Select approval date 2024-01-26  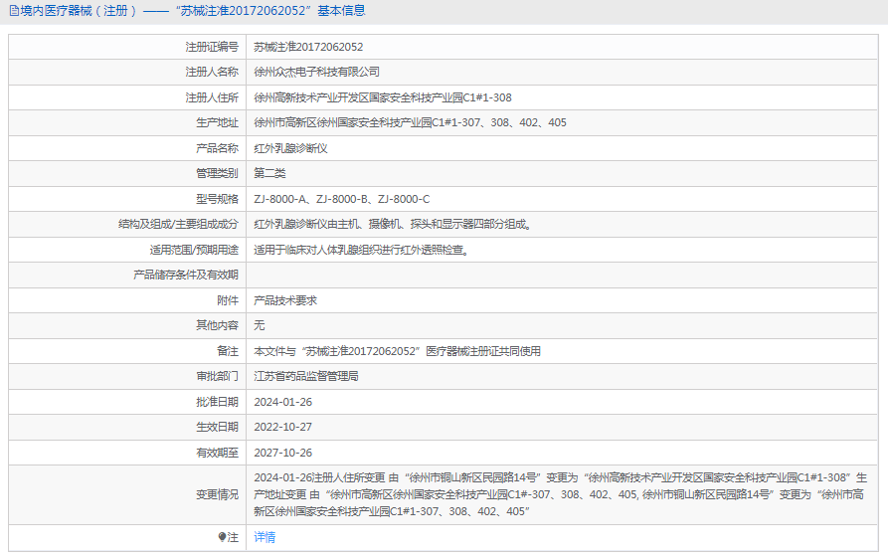[x=283, y=402]
